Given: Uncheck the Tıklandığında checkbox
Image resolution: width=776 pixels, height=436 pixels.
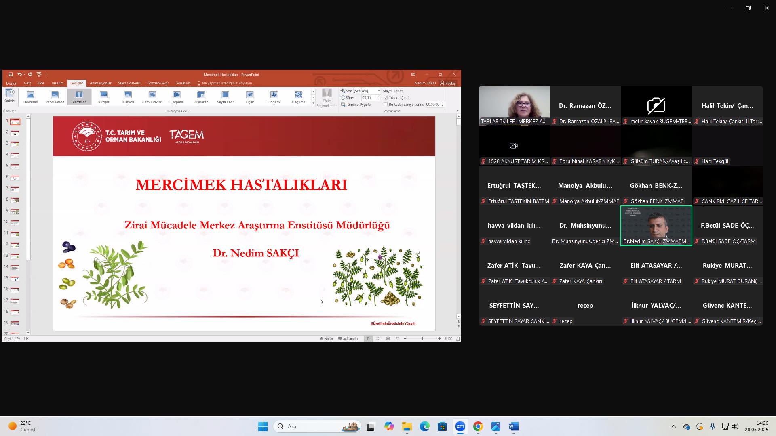Looking at the screenshot, I should click(x=386, y=98).
